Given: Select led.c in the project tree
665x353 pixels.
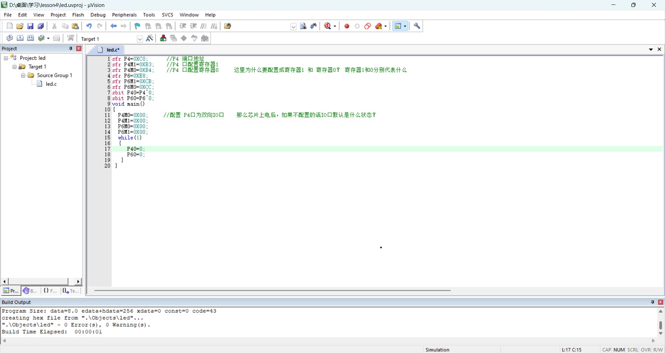Looking at the screenshot, I should point(51,84).
